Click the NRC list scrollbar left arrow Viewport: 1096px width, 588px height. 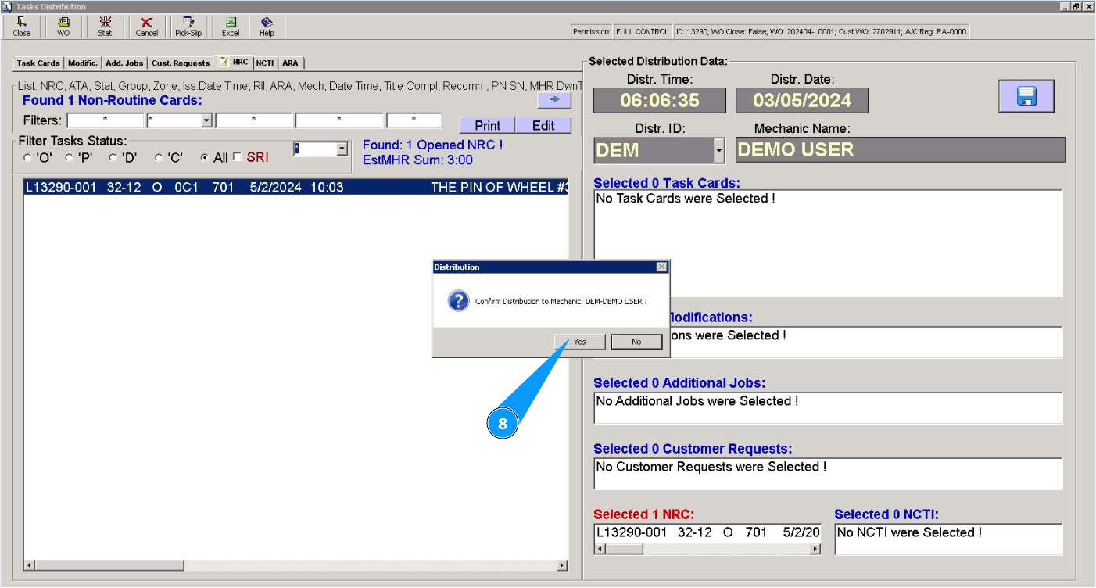30,565
